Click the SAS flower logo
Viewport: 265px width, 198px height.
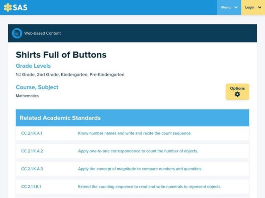(x=8, y=7)
